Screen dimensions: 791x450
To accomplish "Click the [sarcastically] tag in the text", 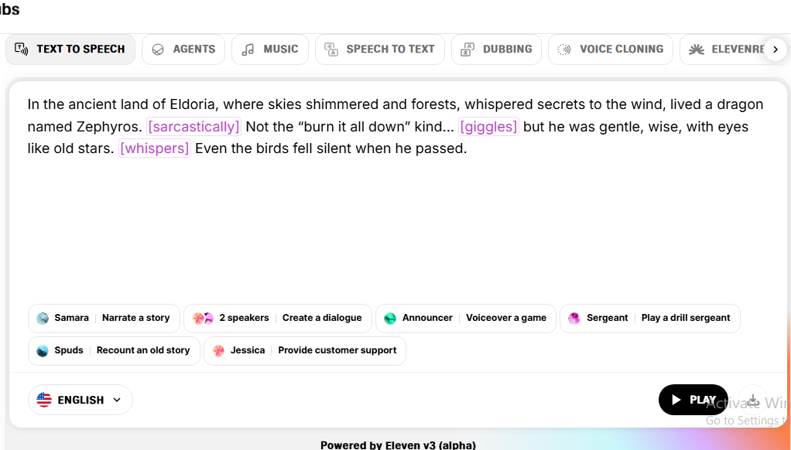I will click(193, 126).
